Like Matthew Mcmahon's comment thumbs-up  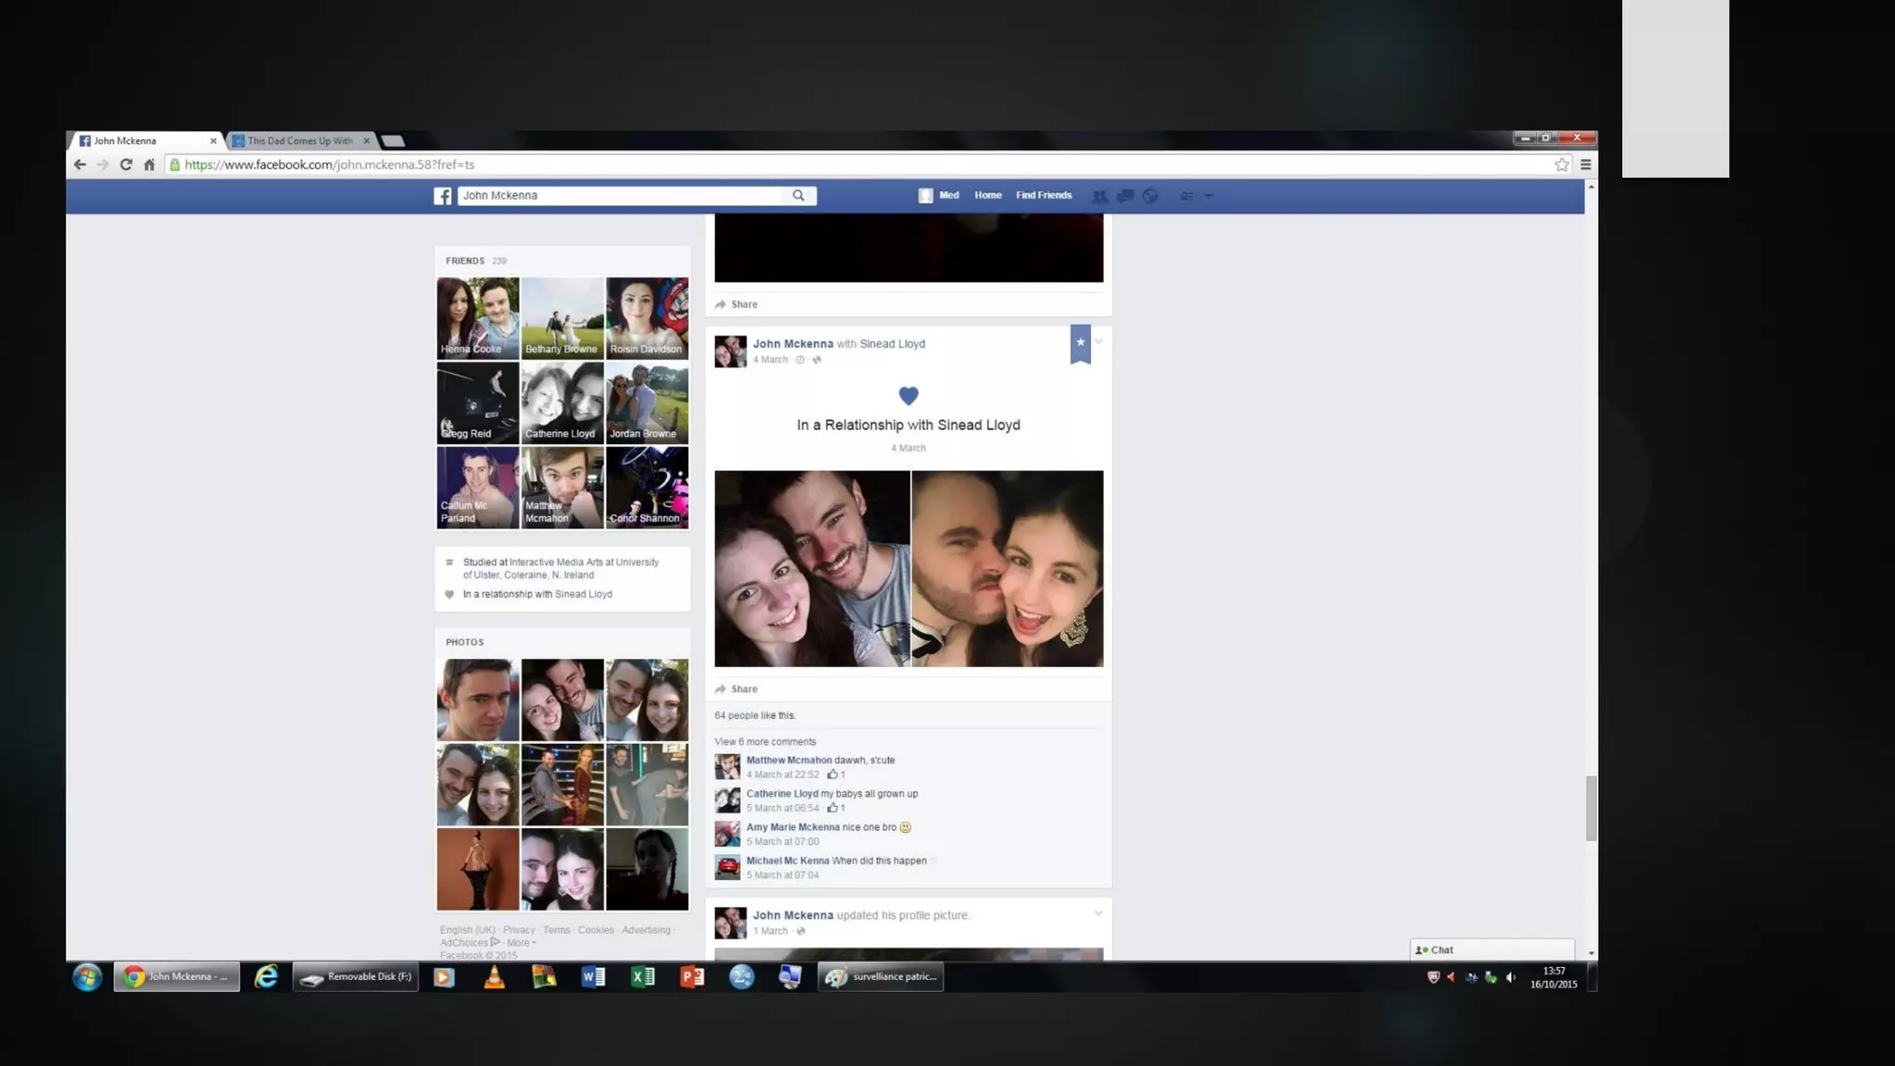pos(833,775)
